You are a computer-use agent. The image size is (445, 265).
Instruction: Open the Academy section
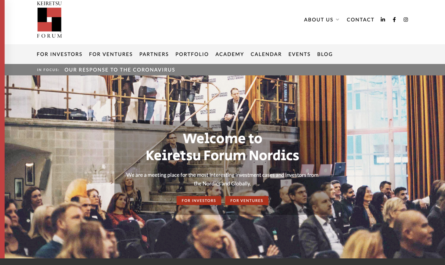point(229,54)
